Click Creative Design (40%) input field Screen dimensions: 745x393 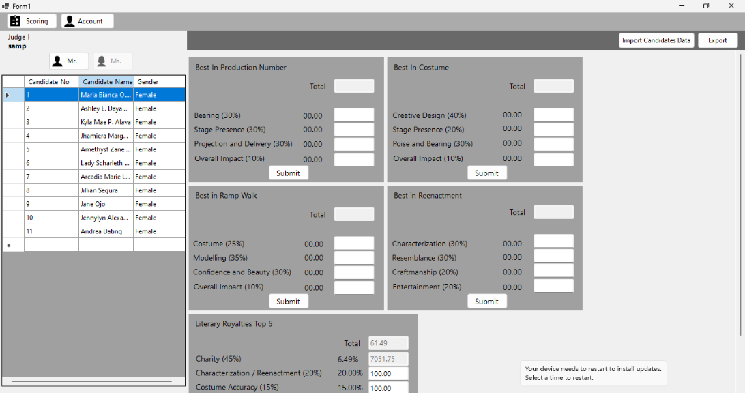553,115
